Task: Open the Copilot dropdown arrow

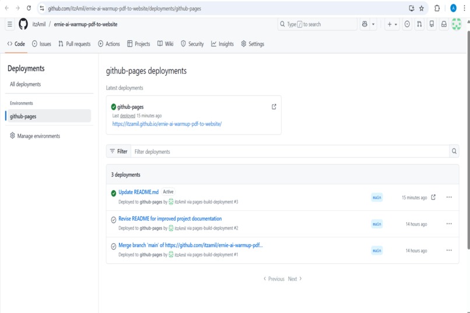Action: pos(373,24)
